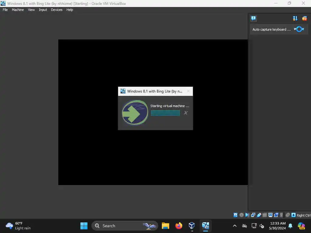
Task: Open the Machine menu
Action: (x=18, y=10)
